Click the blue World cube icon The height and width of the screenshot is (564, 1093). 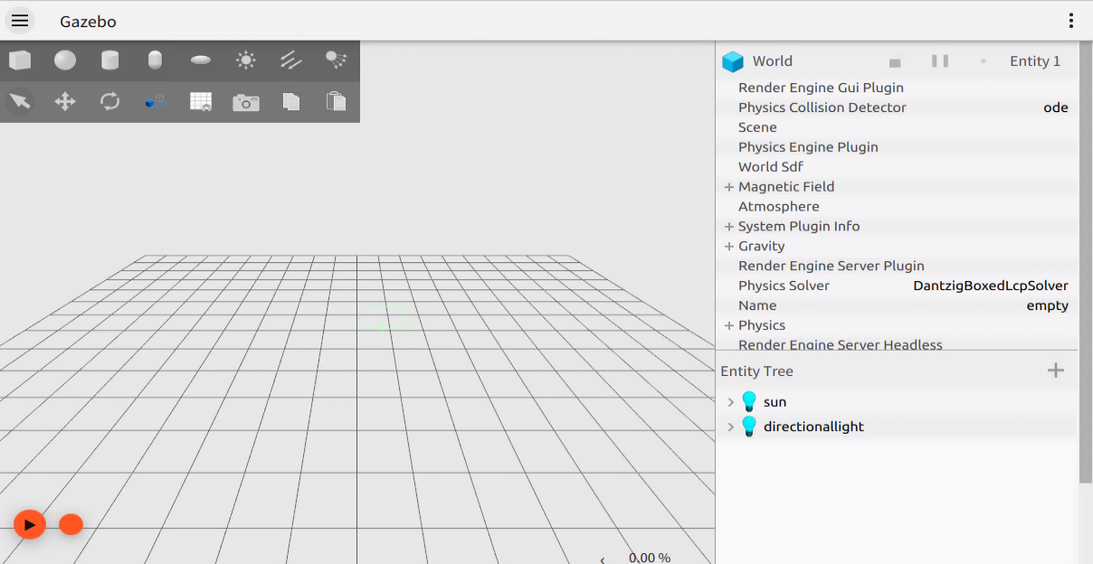732,61
